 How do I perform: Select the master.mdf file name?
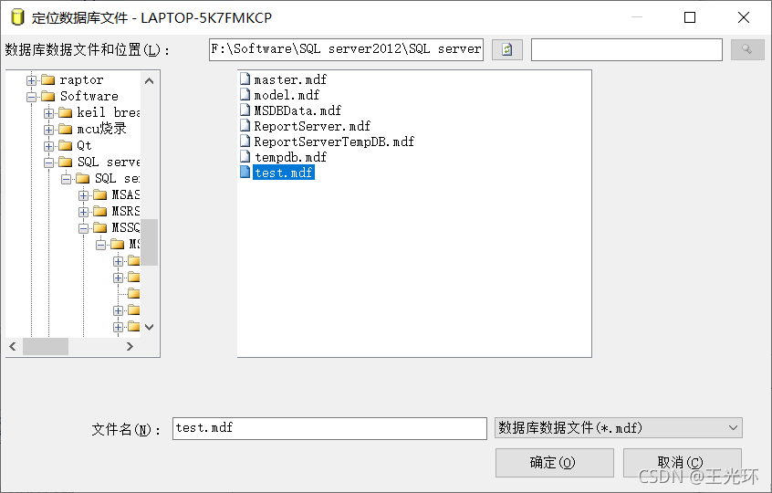point(290,79)
